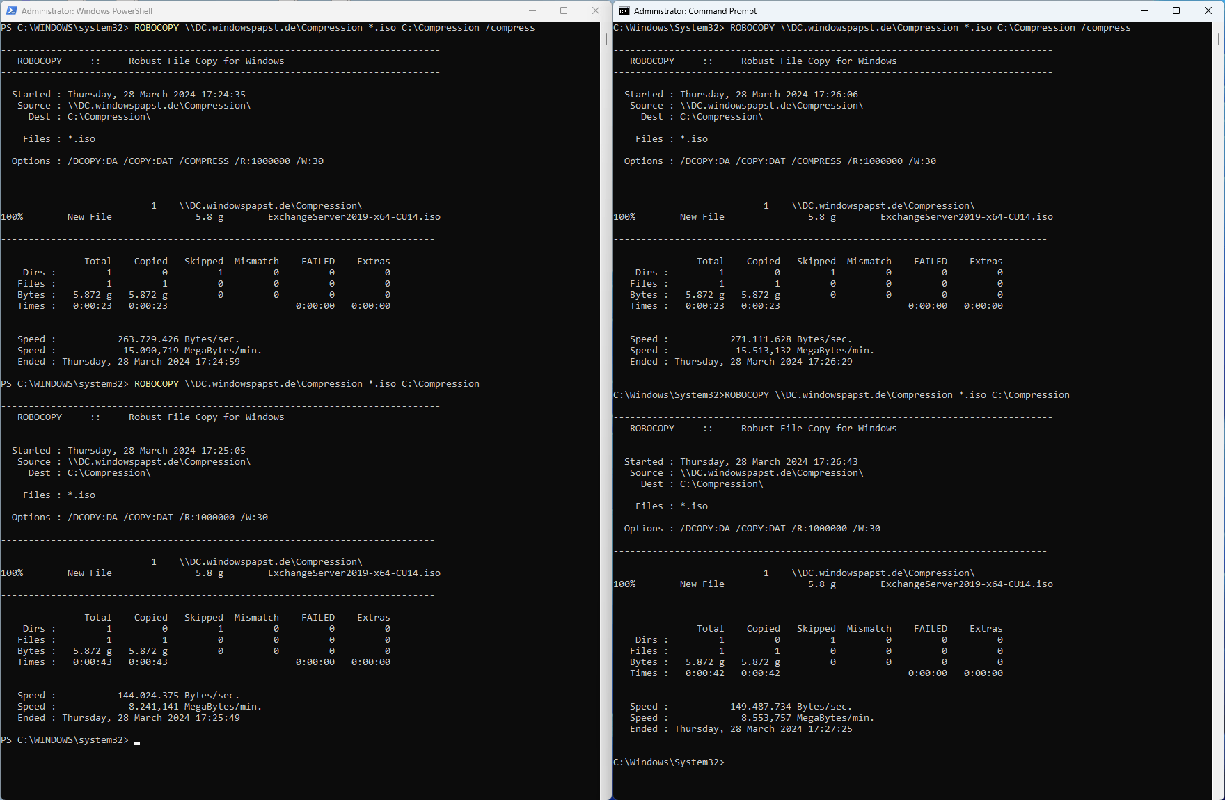Click the 'Administrator: Command Prompt' title text
This screenshot has width=1225, height=800.
pyautogui.click(x=695, y=11)
